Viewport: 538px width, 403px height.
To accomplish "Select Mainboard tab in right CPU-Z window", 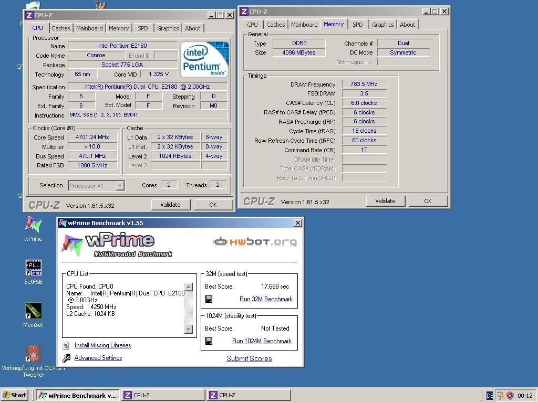I will 304,25.
